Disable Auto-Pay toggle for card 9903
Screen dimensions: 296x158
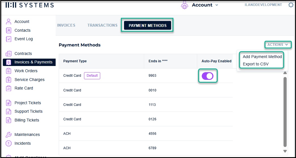click(207, 76)
